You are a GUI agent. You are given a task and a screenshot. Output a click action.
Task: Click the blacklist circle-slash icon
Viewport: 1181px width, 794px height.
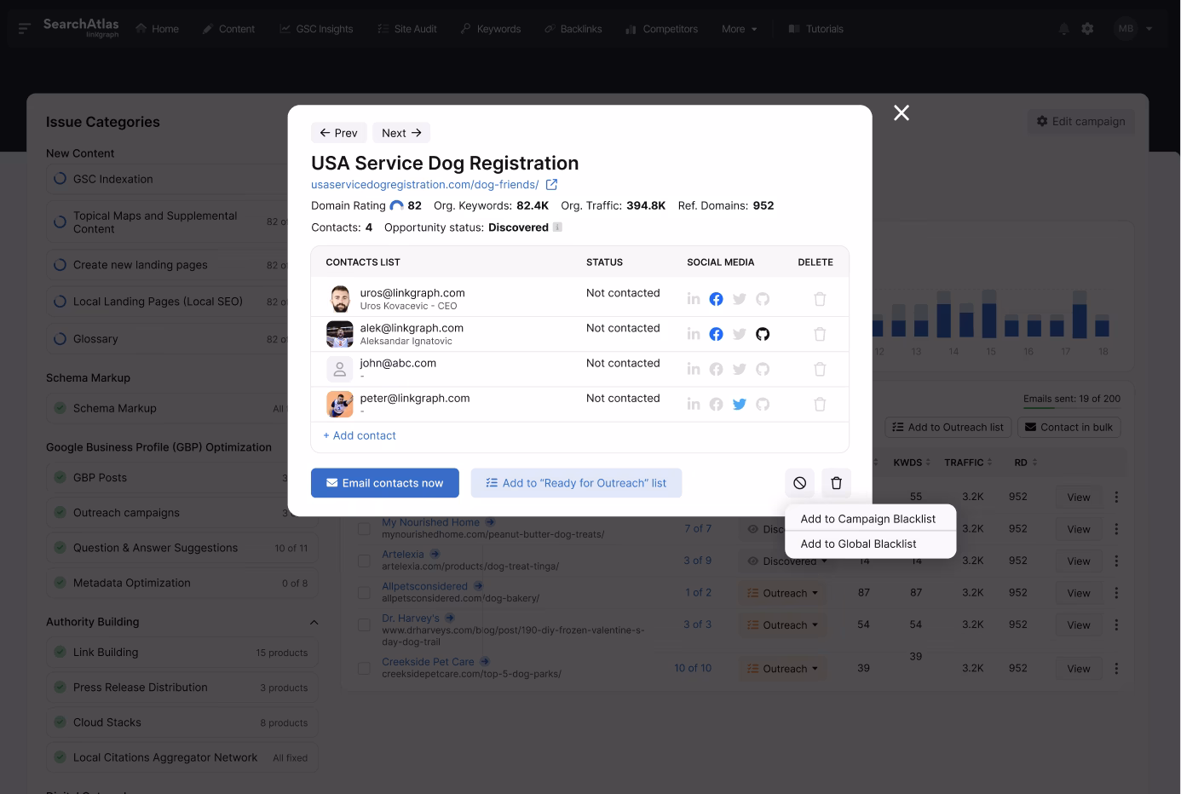799,483
